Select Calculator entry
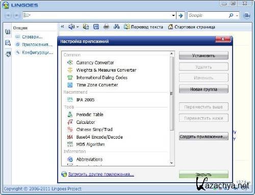The height and width of the screenshot is (195, 255). (86, 122)
